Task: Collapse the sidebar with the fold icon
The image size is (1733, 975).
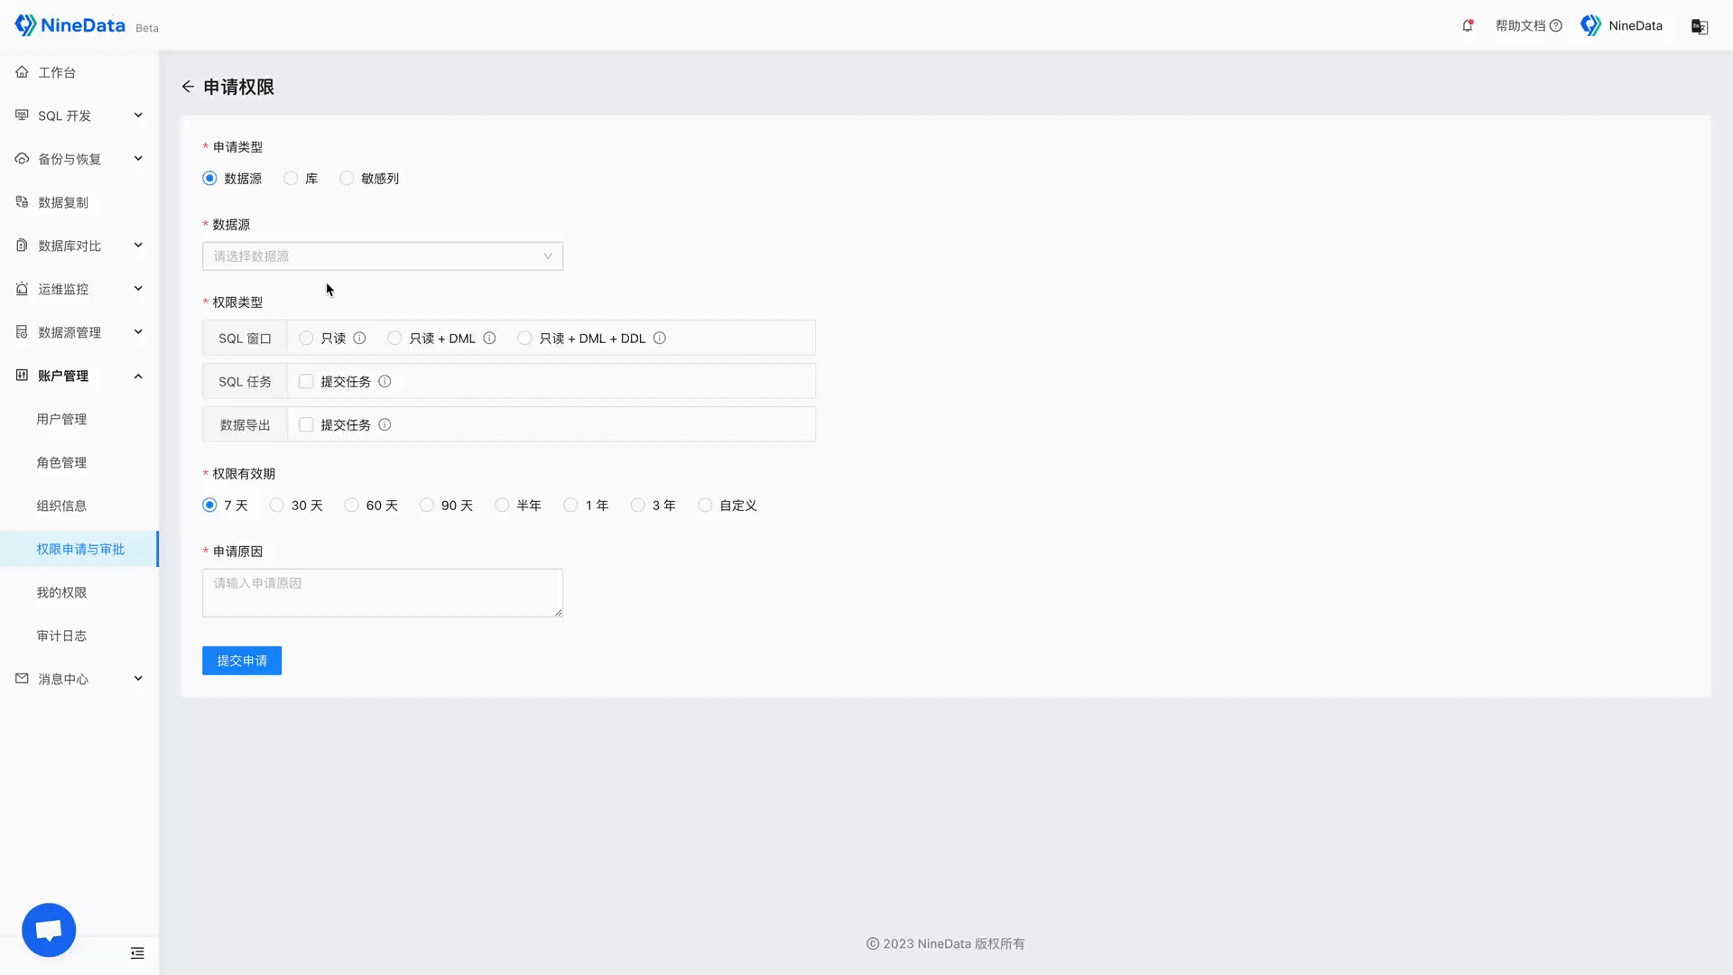Action: [137, 953]
